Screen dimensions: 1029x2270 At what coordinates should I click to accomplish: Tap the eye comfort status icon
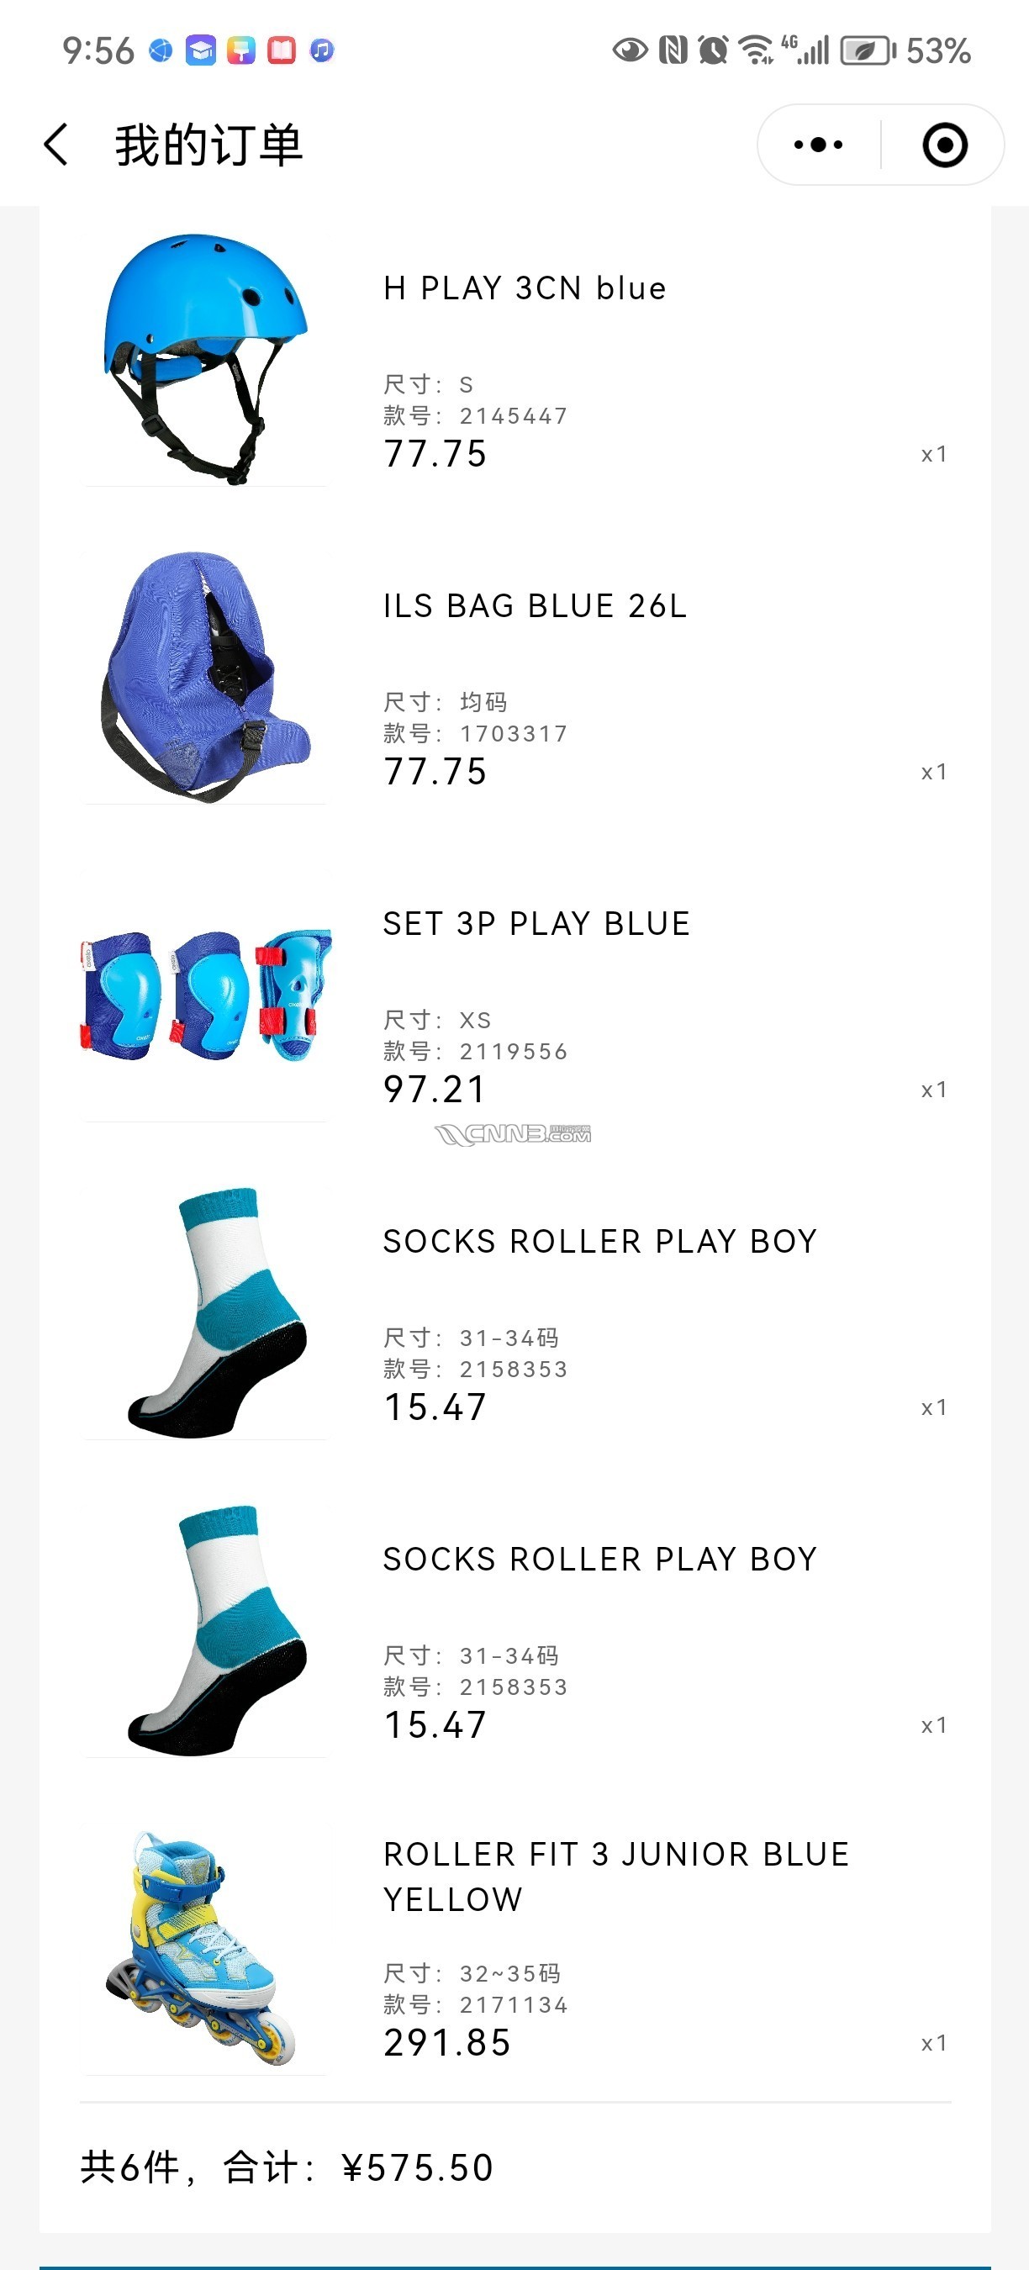coord(630,50)
